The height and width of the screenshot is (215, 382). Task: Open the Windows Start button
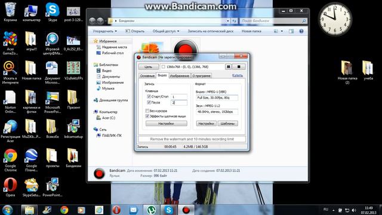pyautogui.click(x=7, y=210)
